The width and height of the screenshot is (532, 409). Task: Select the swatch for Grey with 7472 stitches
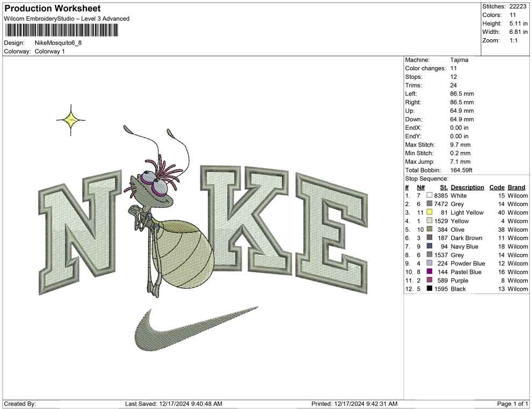pos(429,203)
